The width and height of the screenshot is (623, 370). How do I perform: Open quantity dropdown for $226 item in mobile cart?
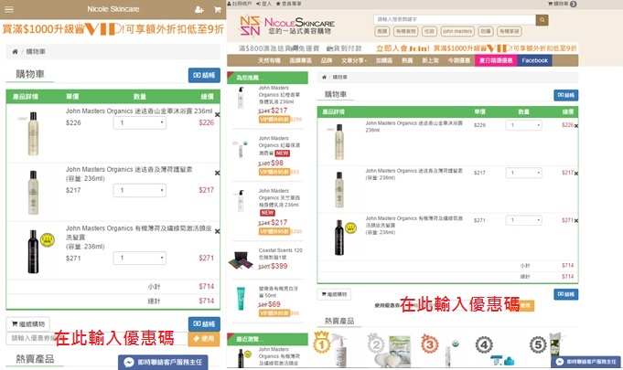[139, 123]
